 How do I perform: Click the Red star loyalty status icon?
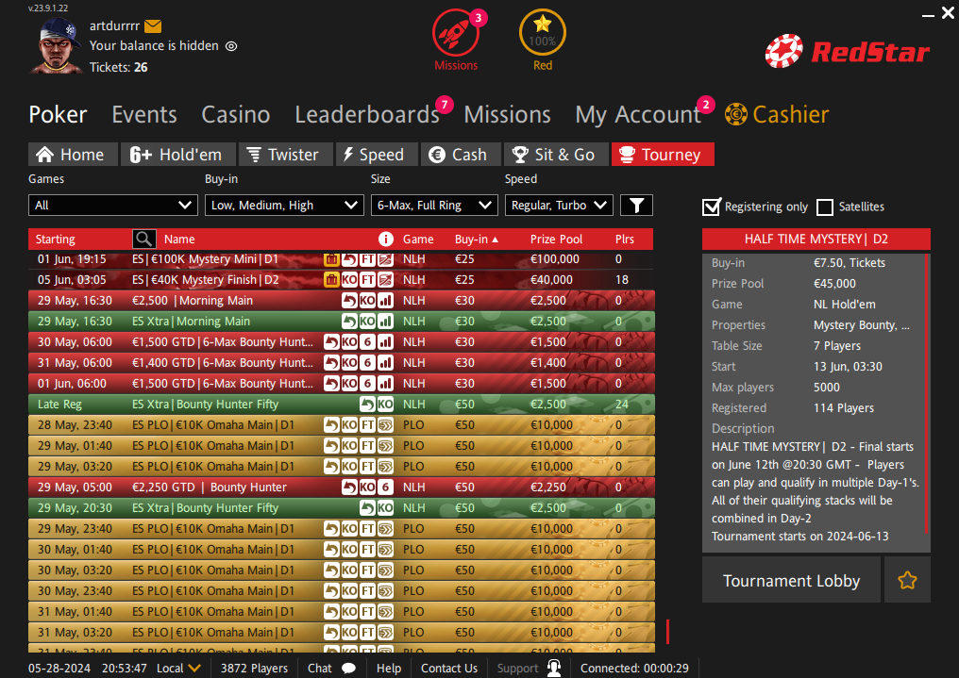pos(542,32)
